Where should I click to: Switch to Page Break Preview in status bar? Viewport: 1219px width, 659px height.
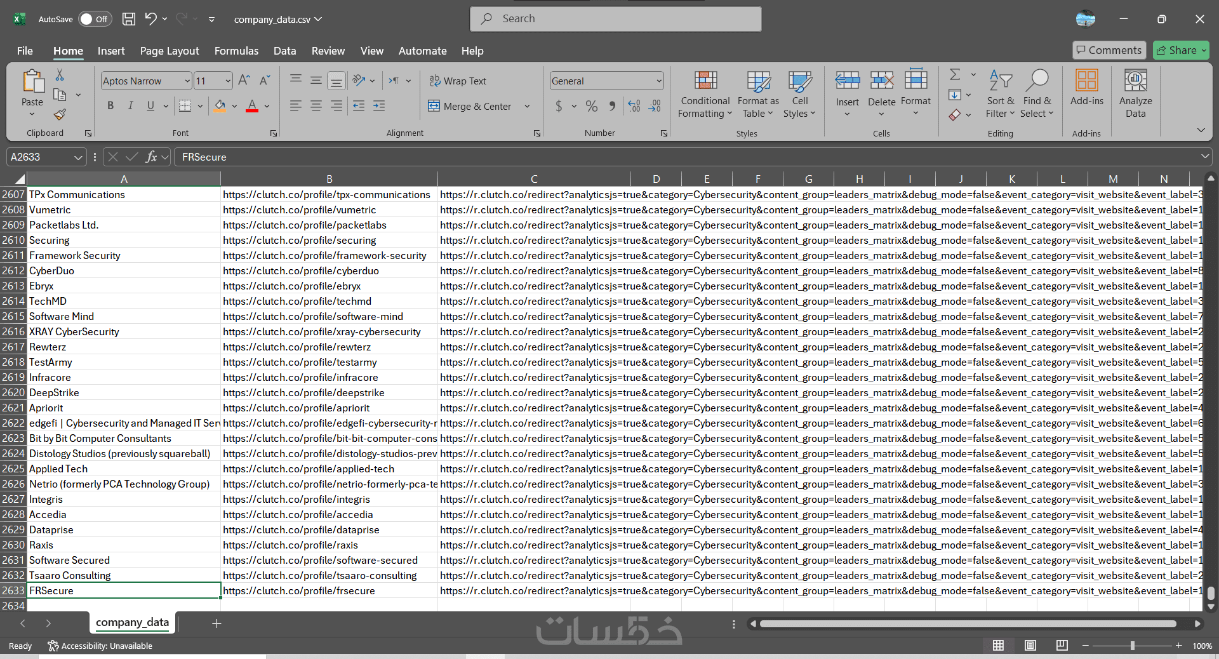click(x=1062, y=646)
